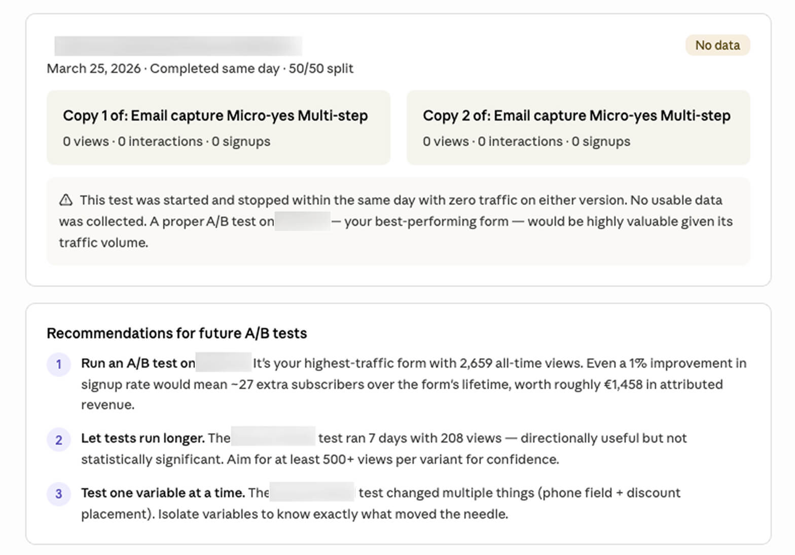
Task: Click 'Run an A/B test on' text
Action: click(x=138, y=363)
